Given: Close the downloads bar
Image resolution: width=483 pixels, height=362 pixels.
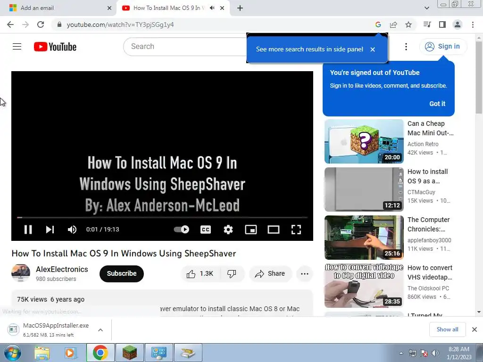Looking at the screenshot, I should pos(475,329).
